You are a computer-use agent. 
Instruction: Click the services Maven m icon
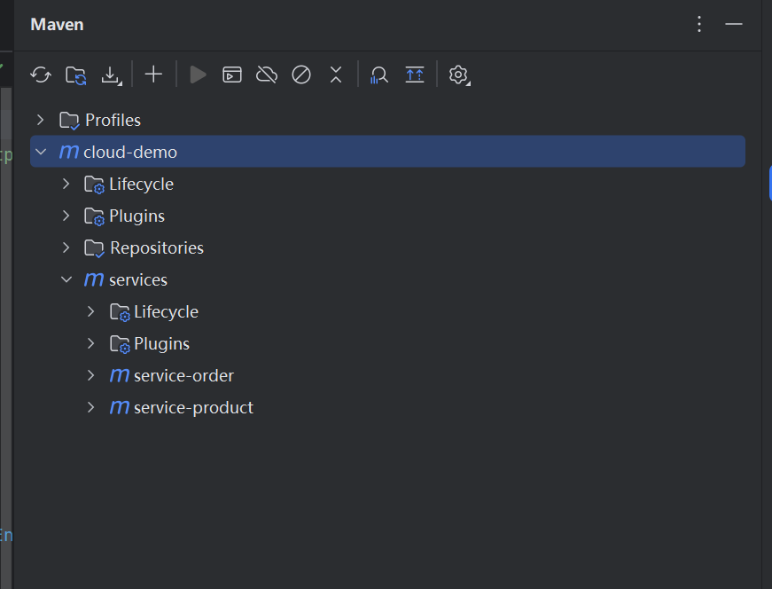pyautogui.click(x=94, y=279)
